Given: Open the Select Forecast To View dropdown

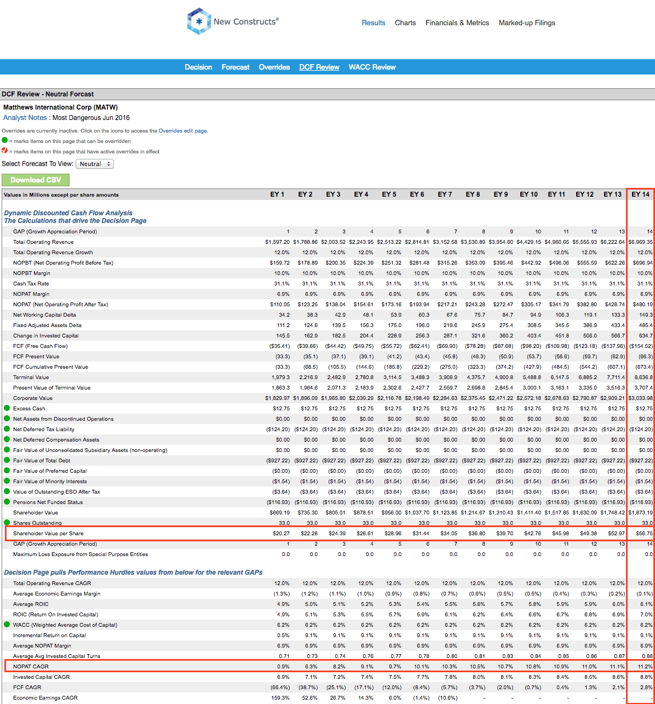Looking at the screenshot, I should point(94,164).
